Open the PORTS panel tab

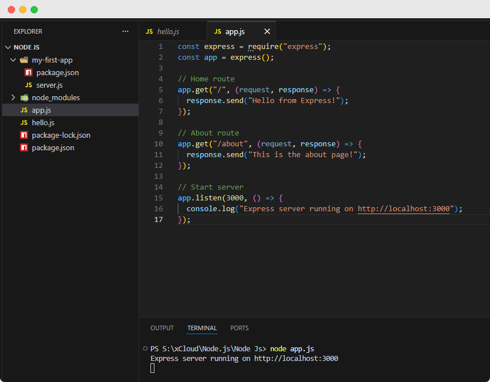click(239, 328)
